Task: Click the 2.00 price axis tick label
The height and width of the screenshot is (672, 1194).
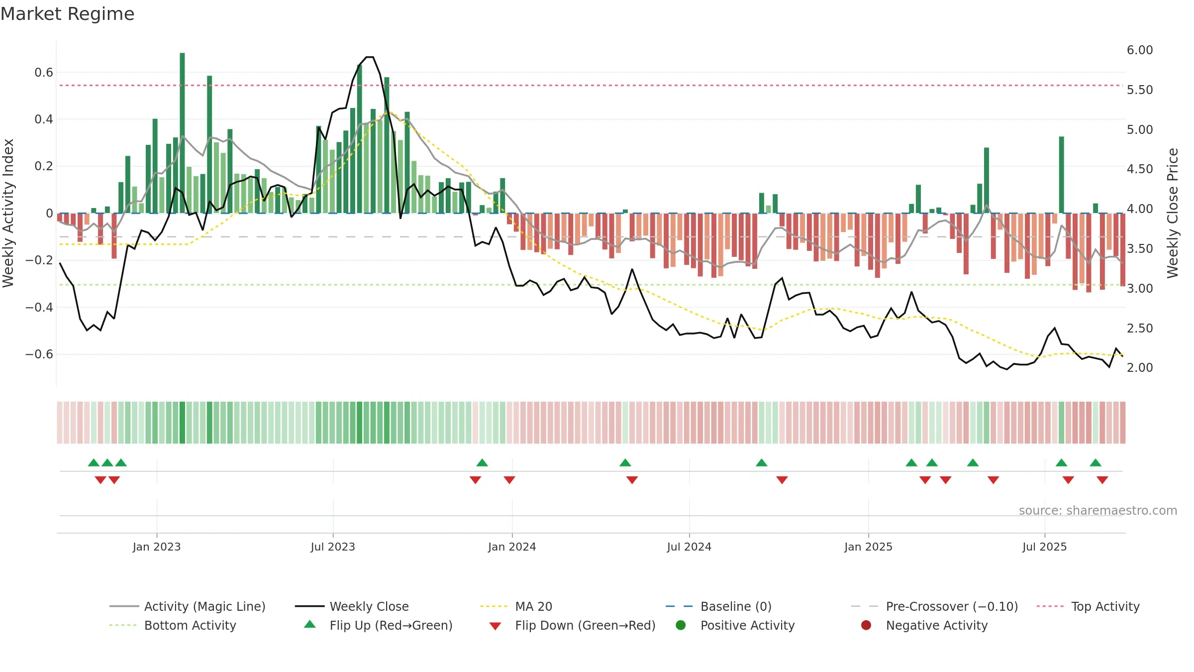Action: [x=1140, y=368]
